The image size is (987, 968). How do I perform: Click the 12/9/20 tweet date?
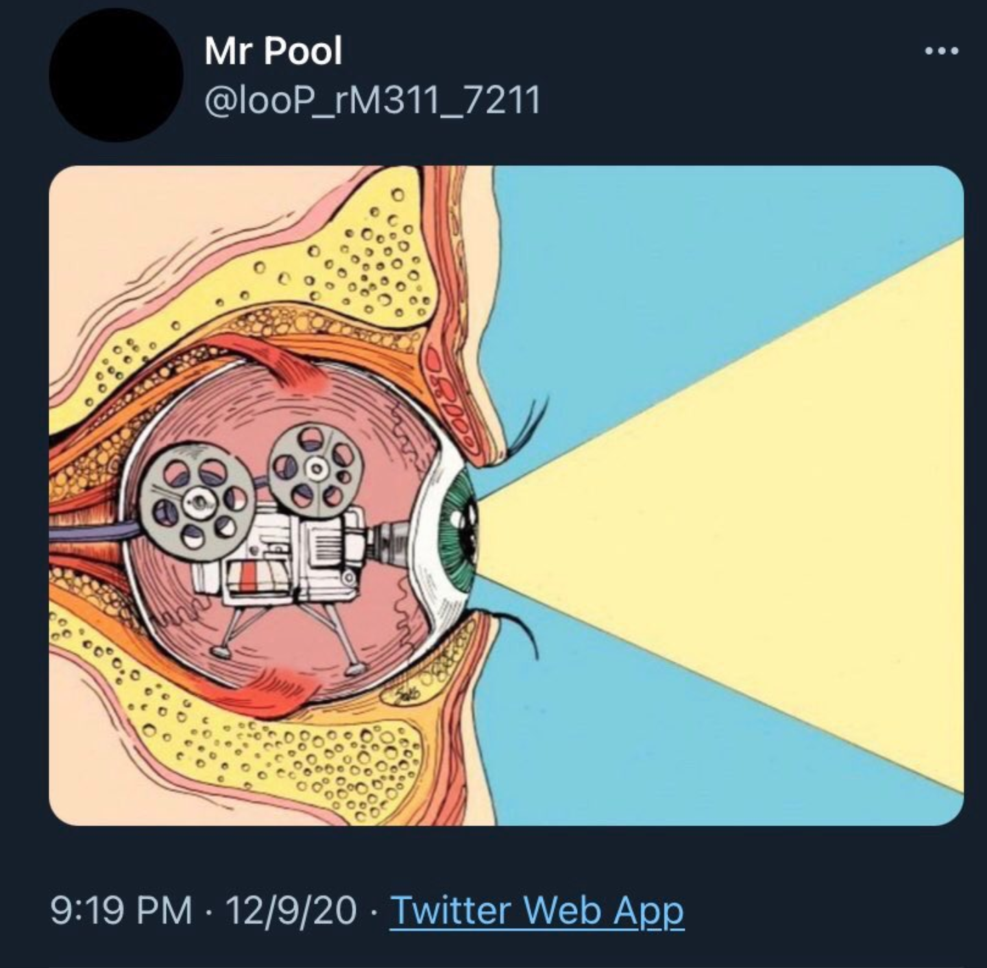click(x=291, y=910)
